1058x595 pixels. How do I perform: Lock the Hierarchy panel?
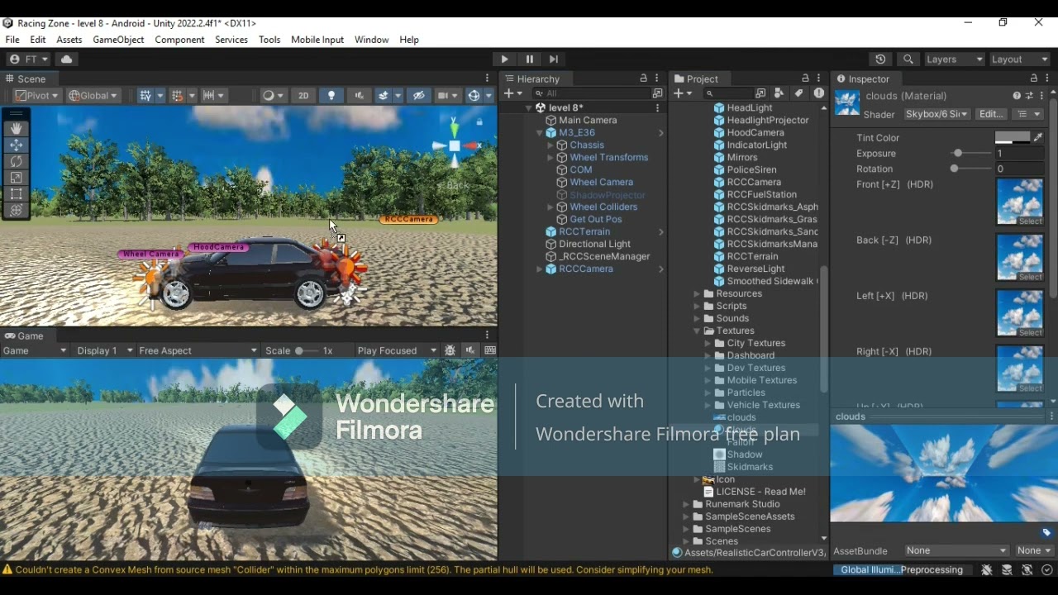pos(643,79)
